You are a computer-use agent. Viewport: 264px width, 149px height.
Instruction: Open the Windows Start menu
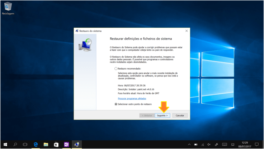tap(5, 144)
